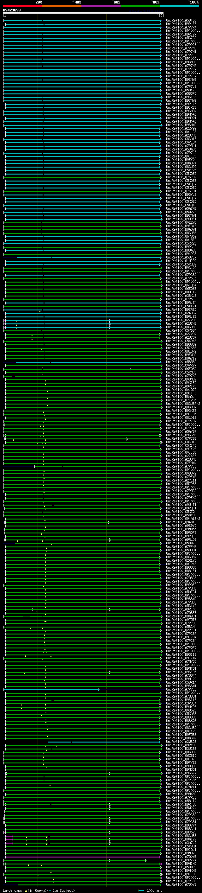Select the green ~80% identity legend segment

click(x=140, y=6)
